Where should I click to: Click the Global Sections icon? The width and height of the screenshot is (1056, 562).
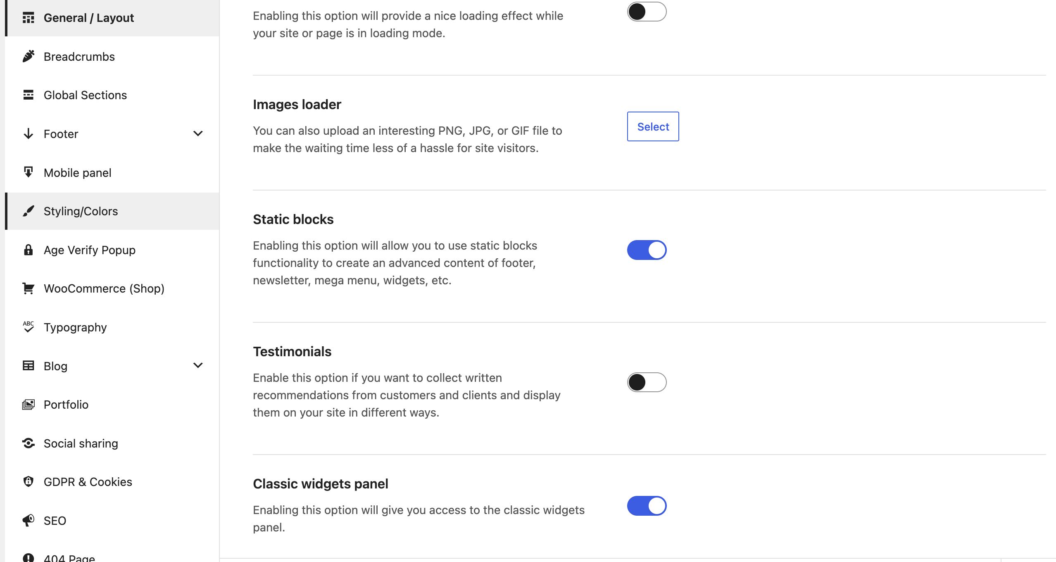tap(28, 95)
